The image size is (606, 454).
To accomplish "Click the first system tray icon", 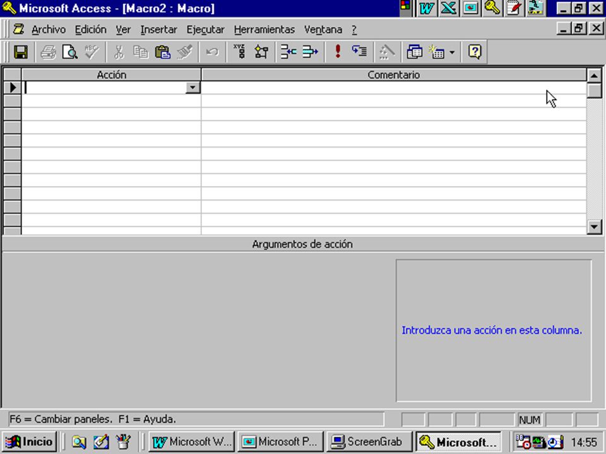I will pos(523,442).
